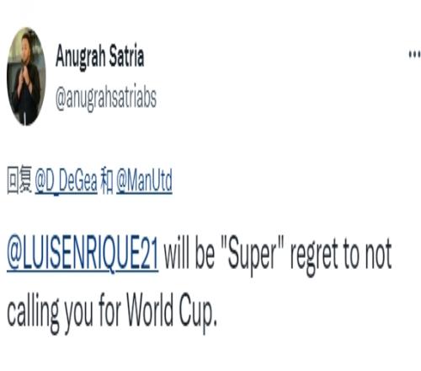Visit the @anugrahsatriabs handle profile

[x=106, y=97]
